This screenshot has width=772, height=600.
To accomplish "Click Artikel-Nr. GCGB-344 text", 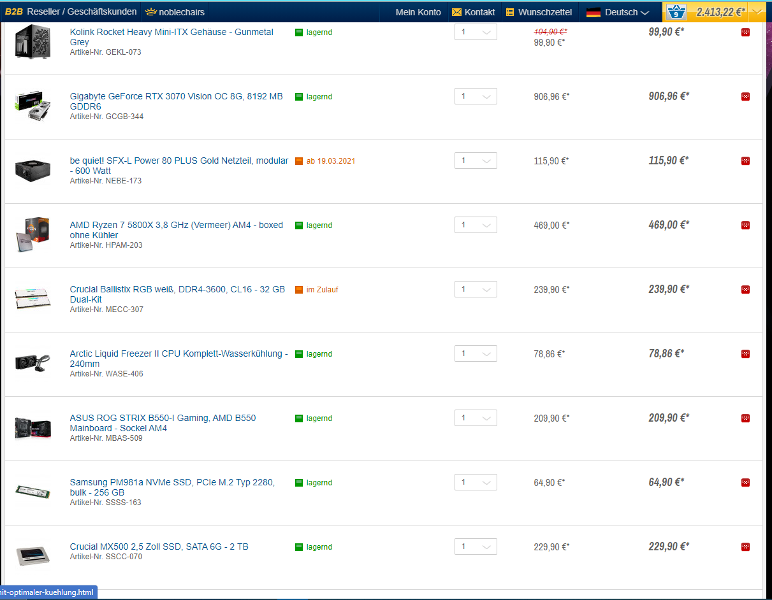I will click(x=106, y=117).
